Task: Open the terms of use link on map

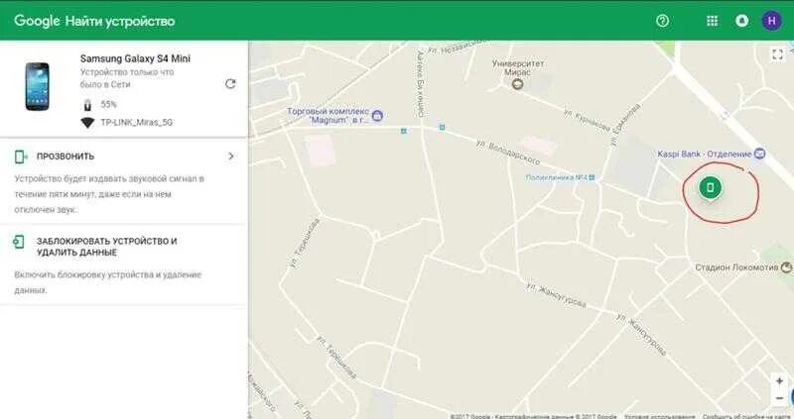Action: coord(659,416)
